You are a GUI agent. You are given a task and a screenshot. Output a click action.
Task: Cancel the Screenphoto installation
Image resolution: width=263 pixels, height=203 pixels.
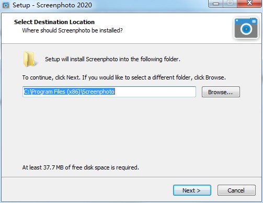coord(236,190)
